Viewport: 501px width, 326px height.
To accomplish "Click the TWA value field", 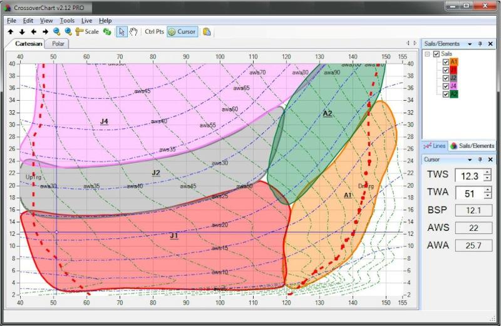I will coord(469,193).
